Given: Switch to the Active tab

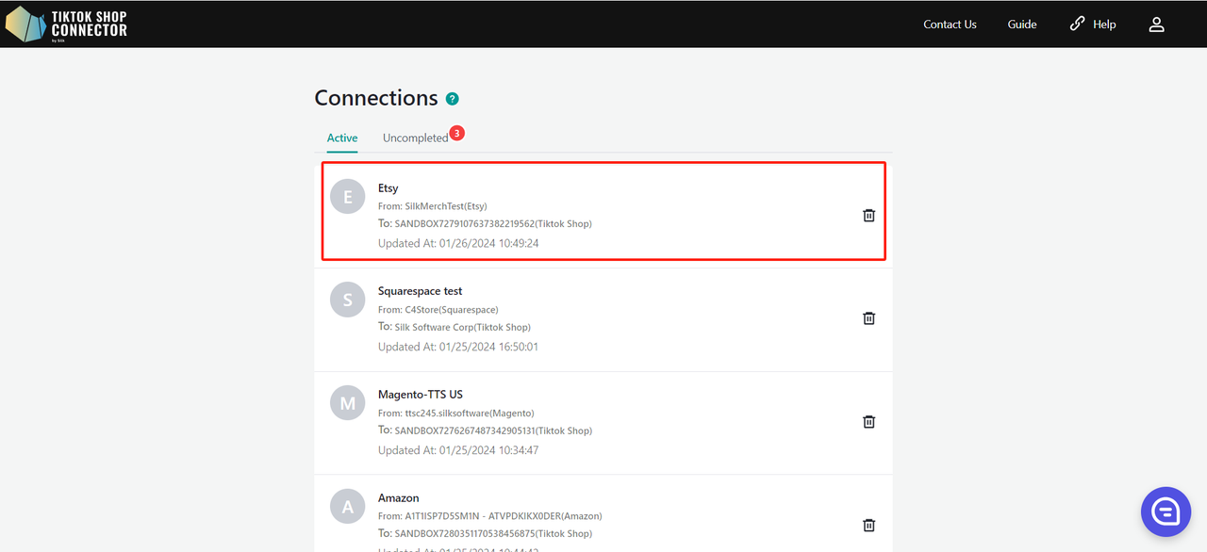Looking at the screenshot, I should point(342,138).
